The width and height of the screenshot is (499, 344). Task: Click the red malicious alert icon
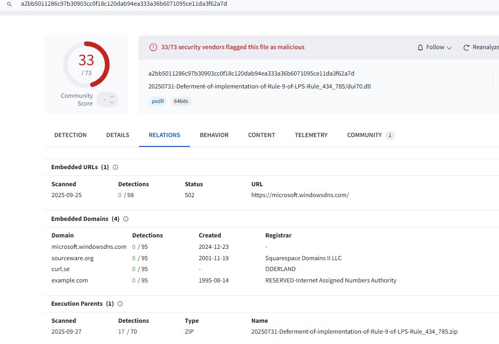pyautogui.click(x=153, y=48)
